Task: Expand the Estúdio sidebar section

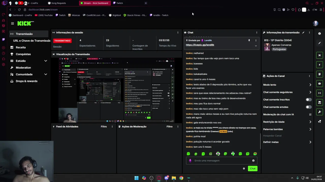Action: 46,61
